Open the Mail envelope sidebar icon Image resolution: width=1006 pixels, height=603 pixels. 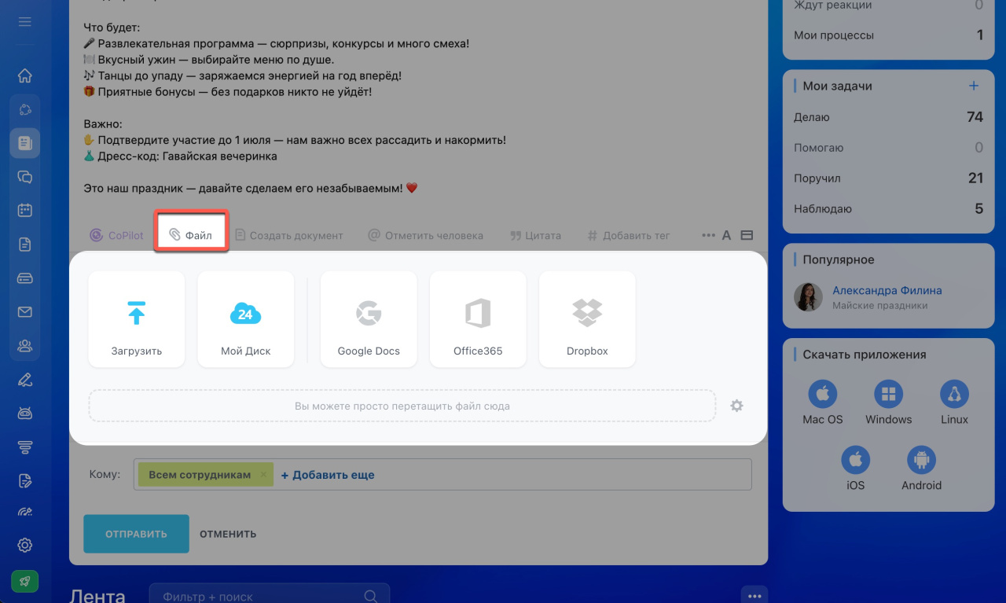pos(24,312)
